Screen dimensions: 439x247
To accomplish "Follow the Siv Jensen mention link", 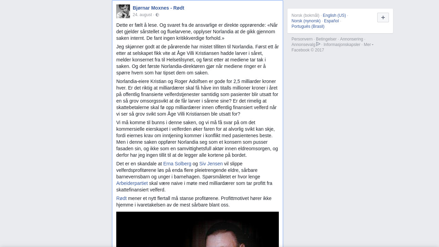I will click(211, 164).
